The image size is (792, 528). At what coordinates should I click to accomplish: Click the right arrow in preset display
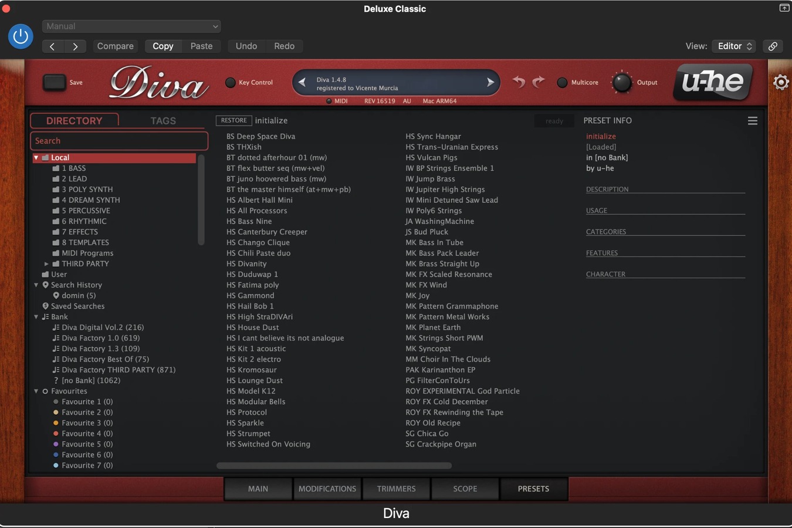pyautogui.click(x=490, y=83)
